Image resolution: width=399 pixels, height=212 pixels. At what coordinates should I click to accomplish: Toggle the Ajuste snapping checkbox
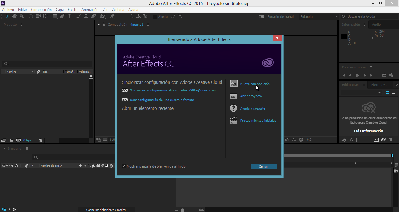[x=155, y=17]
